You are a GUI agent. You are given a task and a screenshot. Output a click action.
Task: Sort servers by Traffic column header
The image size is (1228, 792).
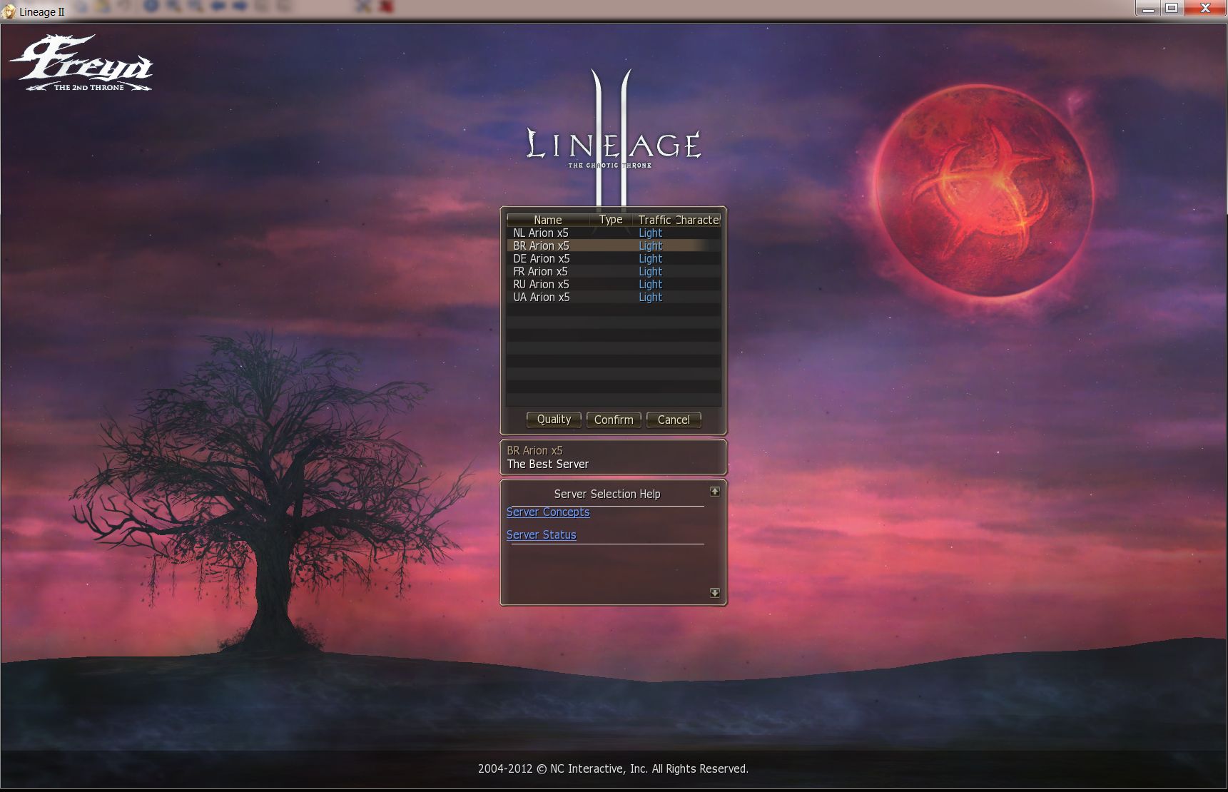(654, 220)
